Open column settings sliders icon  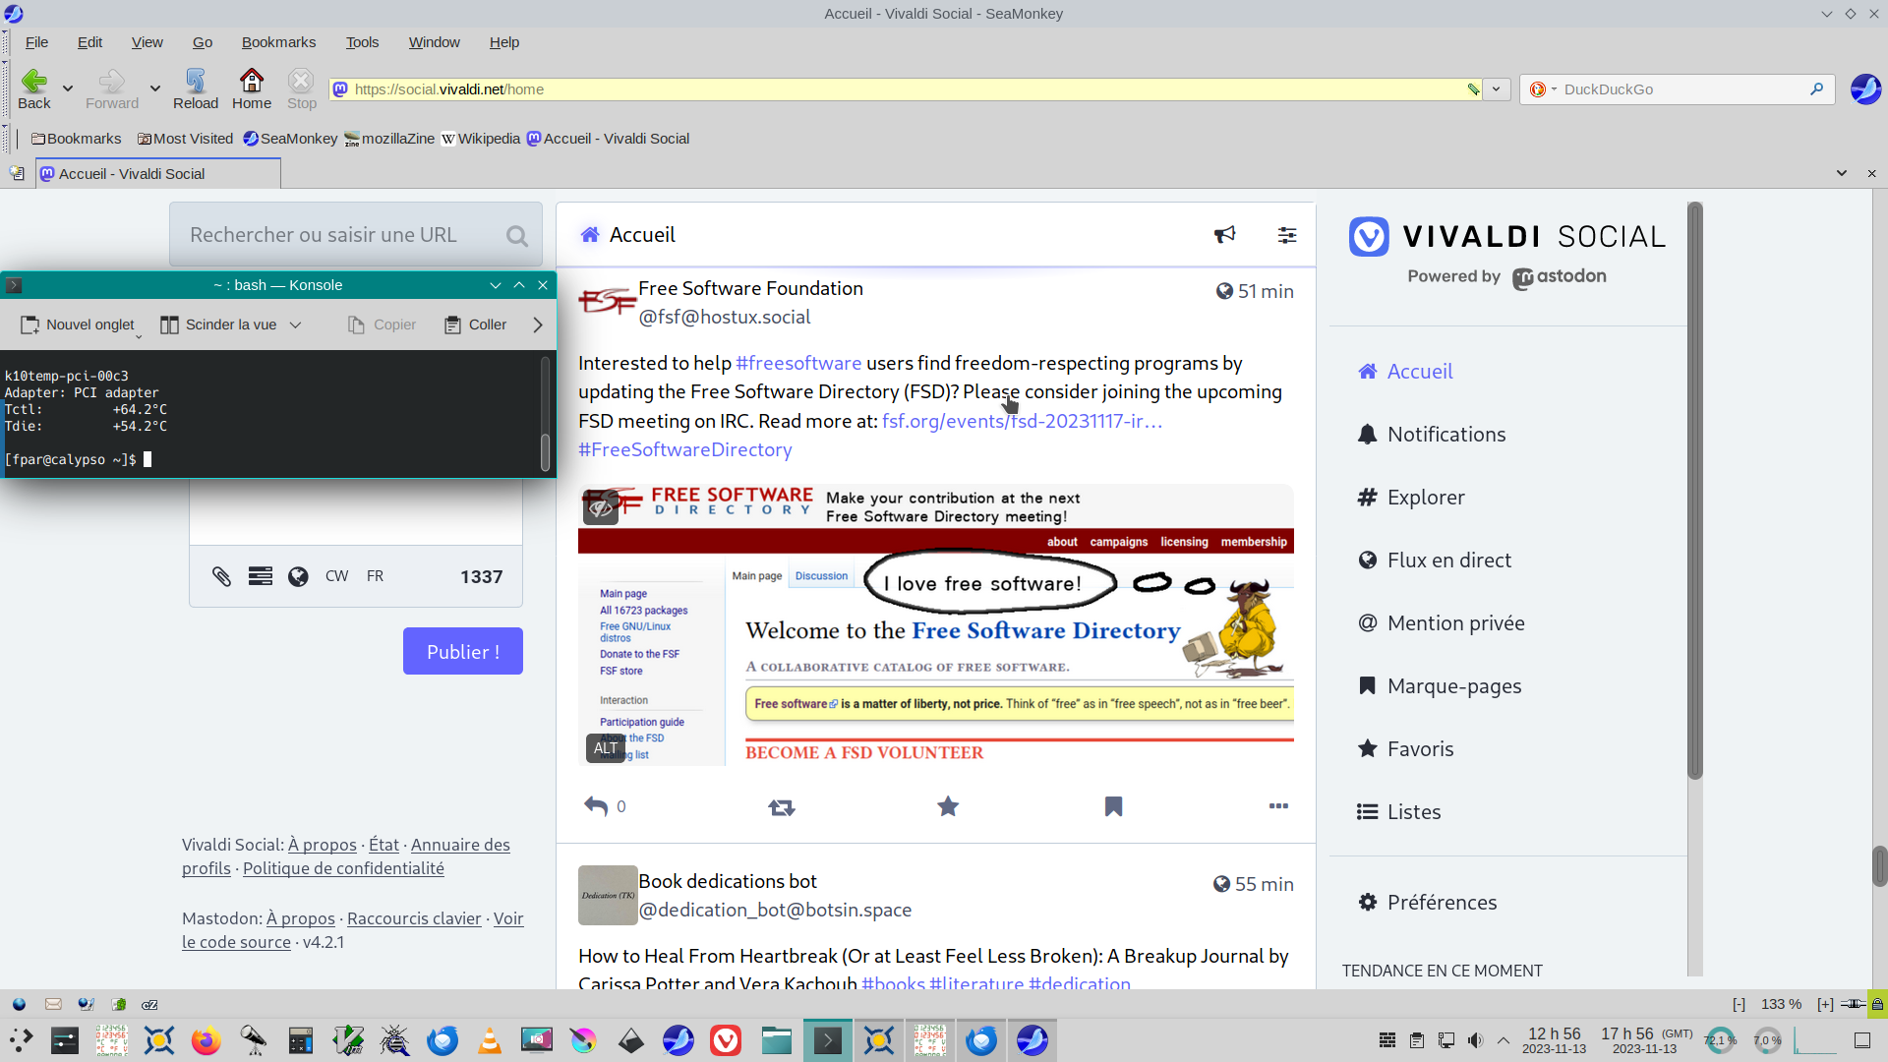(x=1287, y=235)
